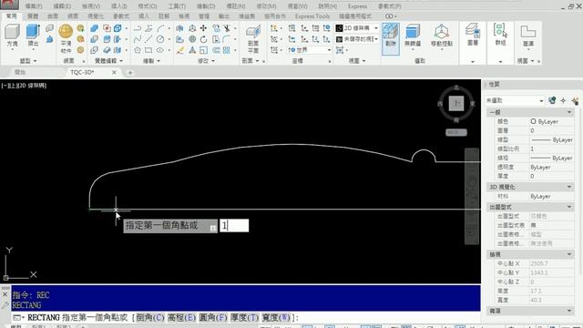Click the dynamic input coordinate field
This screenshot has width=583, height=328.
[x=234, y=225]
